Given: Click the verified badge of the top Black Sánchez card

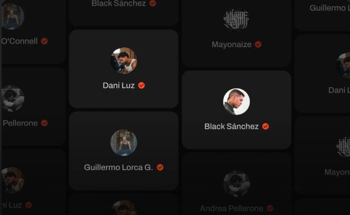Looking at the screenshot, I should point(152,3).
